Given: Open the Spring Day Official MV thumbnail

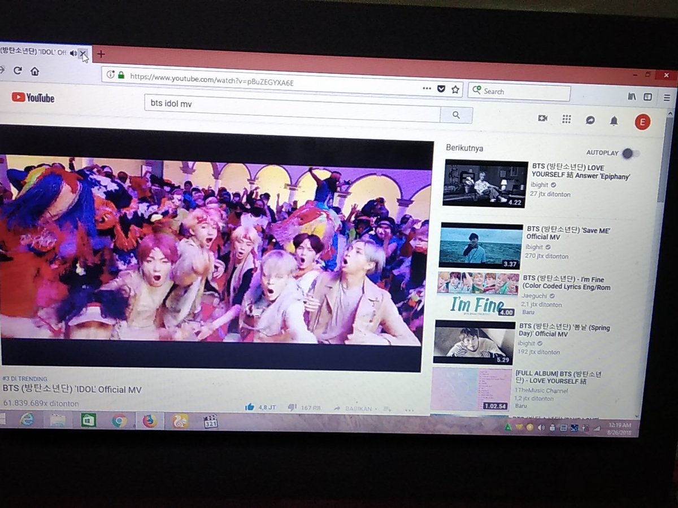Looking at the screenshot, I should click(474, 343).
